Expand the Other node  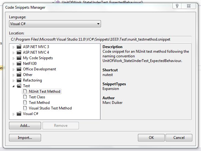click(x=13, y=75)
